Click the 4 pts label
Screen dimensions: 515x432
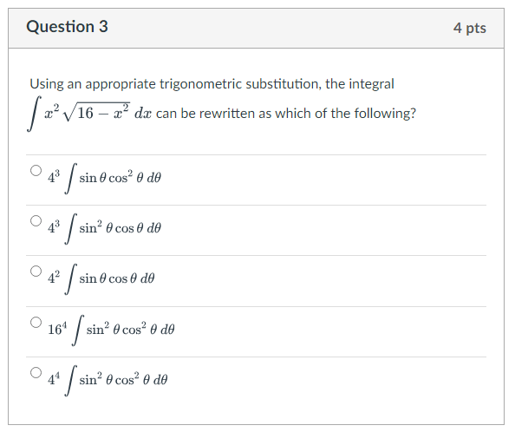pyautogui.click(x=470, y=29)
